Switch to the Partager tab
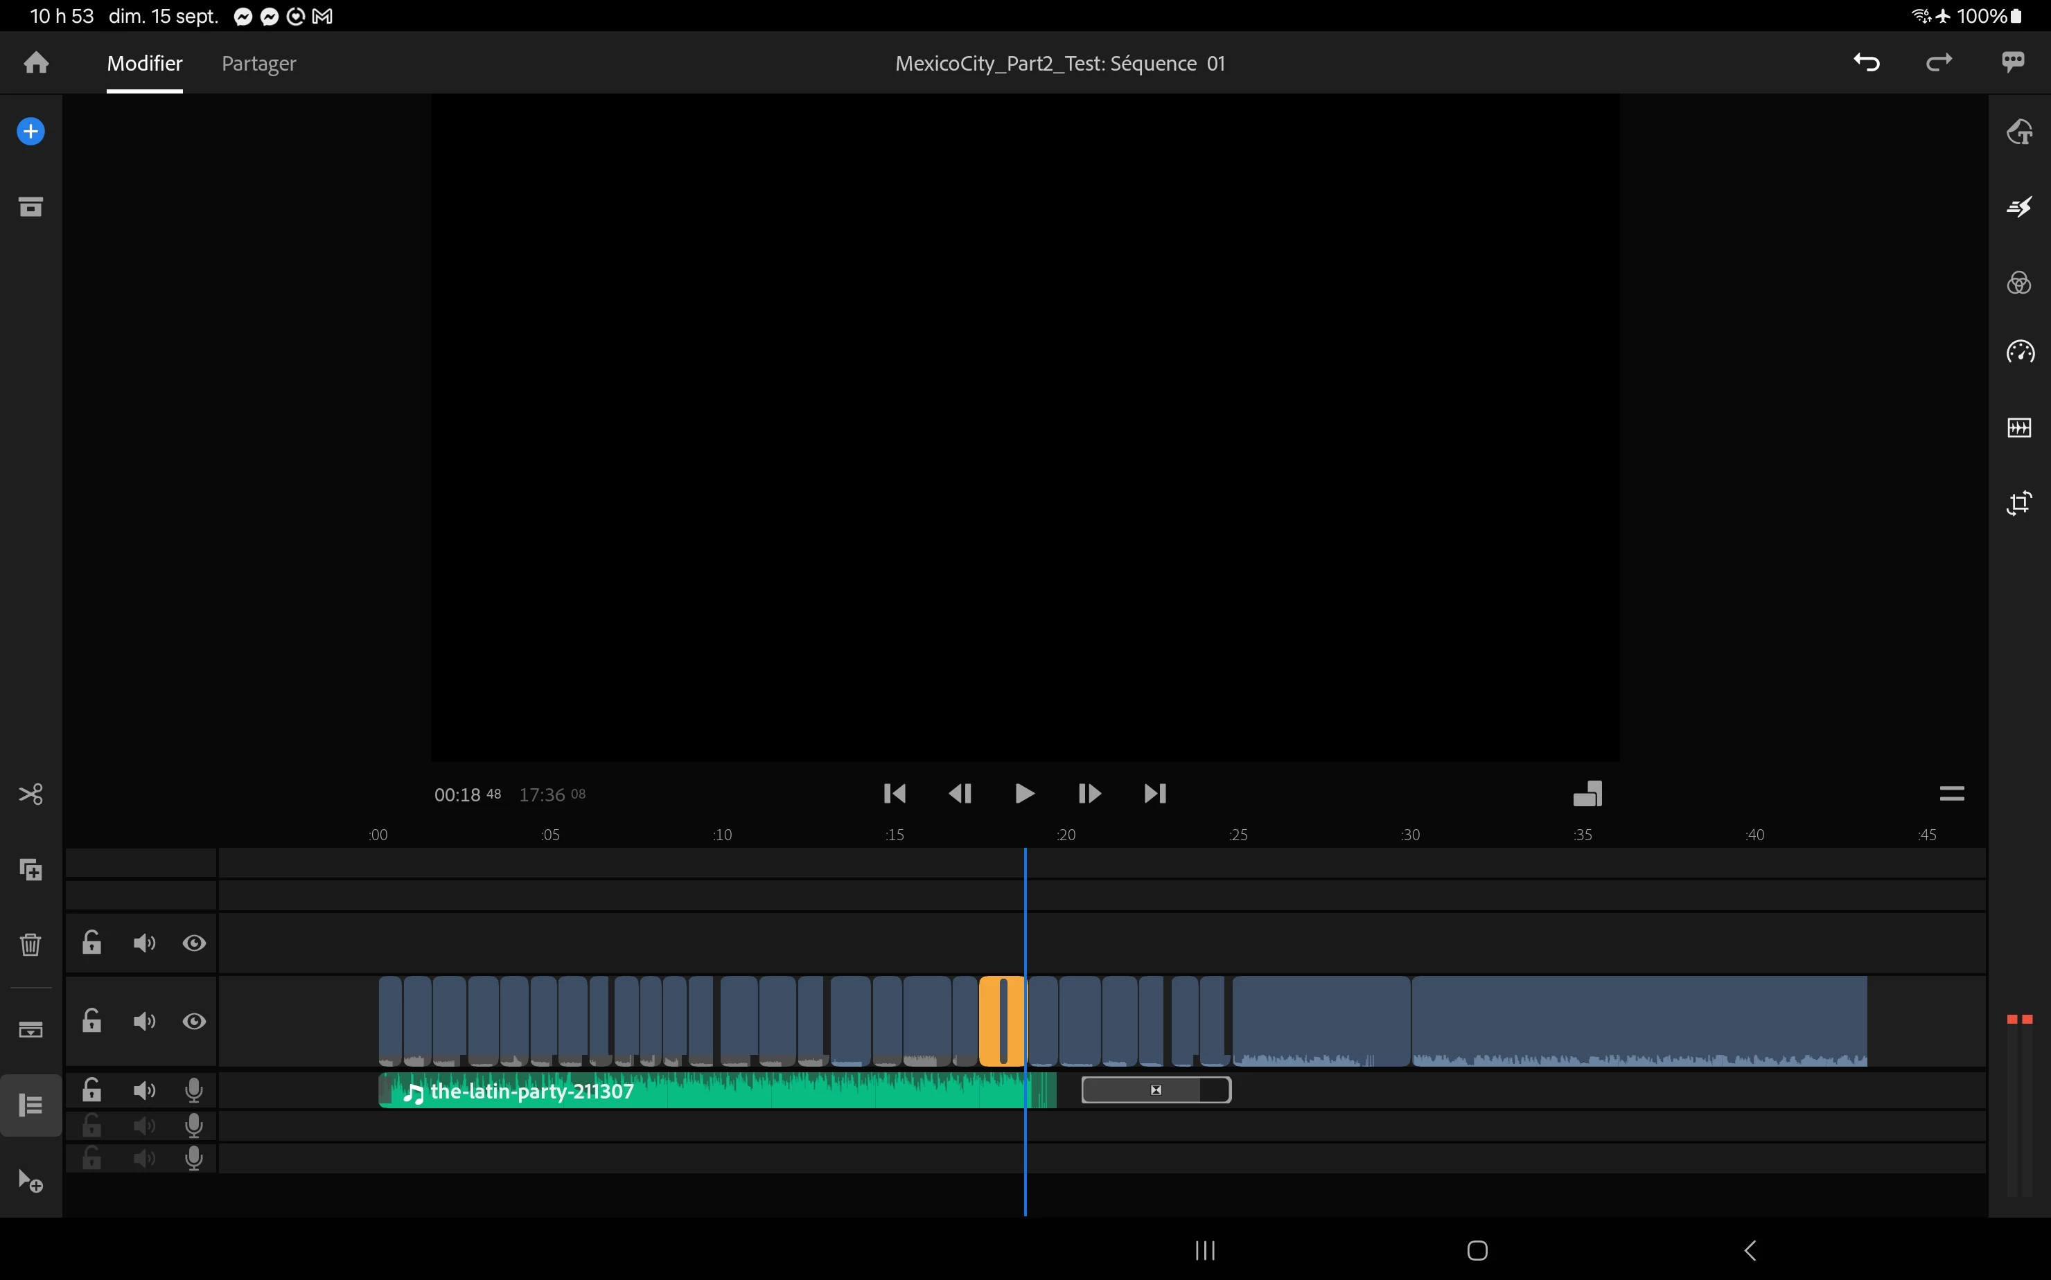The width and height of the screenshot is (2051, 1280). [x=258, y=64]
